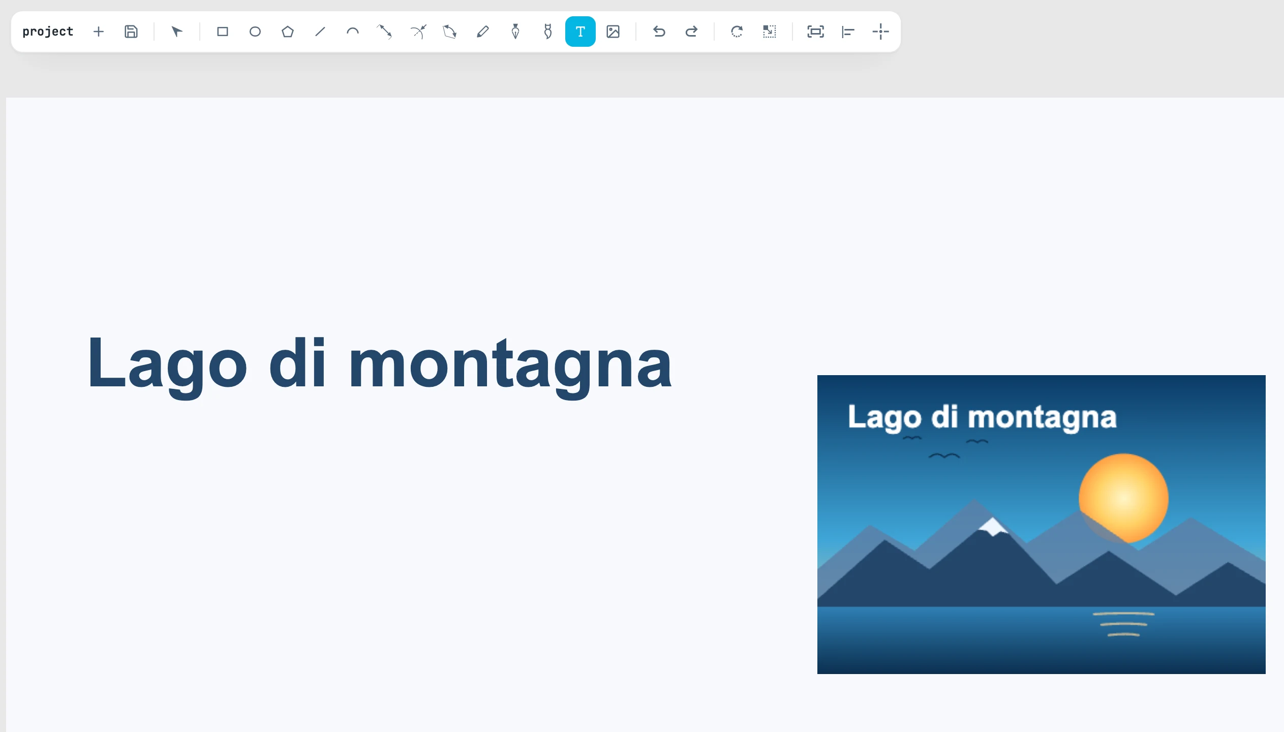Select the curved arrow tool
The width and height of the screenshot is (1284, 732).
(418, 32)
